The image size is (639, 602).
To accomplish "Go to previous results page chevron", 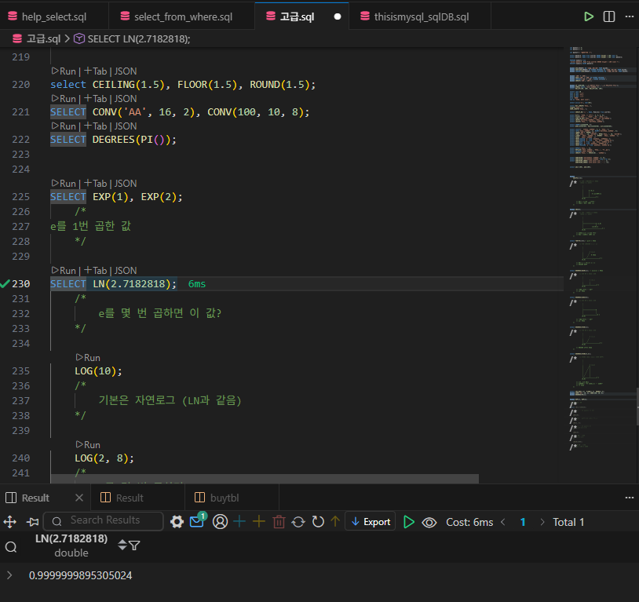I will [x=503, y=522].
